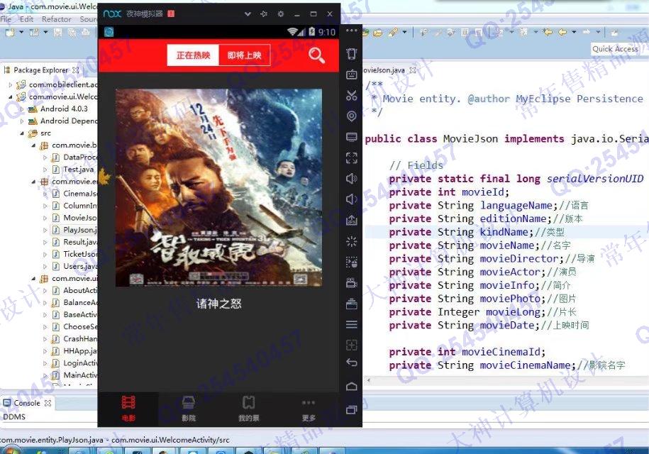Click Eclipse back navigation arrow in toolbar

click(562, 32)
